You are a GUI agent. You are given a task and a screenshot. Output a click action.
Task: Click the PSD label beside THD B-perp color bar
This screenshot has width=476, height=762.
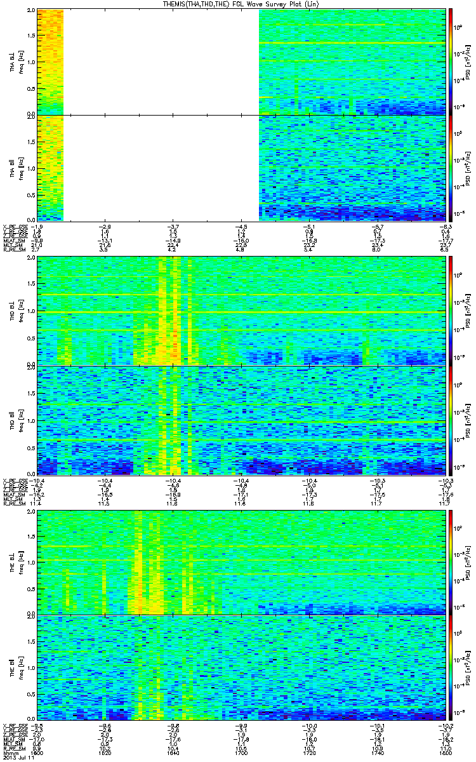(468, 311)
